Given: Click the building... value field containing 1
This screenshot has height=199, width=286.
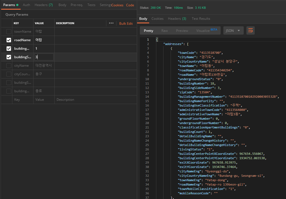Looking at the screenshot, I should pos(44,49).
